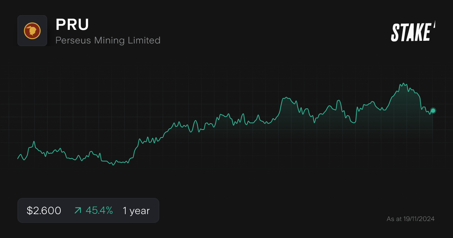Image resolution: width=453 pixels, height=238 pixels.
Task: Switch to the Perseus Mining Limited name label
Action: [x=108, y=40]
